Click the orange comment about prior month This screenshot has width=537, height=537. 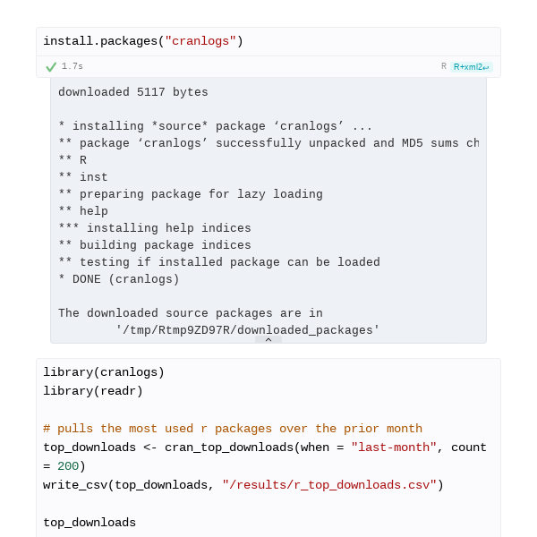point(233,429)
